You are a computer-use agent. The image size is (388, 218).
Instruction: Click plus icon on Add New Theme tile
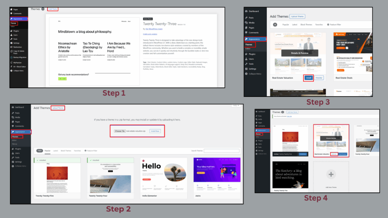(x=332, y=174)
